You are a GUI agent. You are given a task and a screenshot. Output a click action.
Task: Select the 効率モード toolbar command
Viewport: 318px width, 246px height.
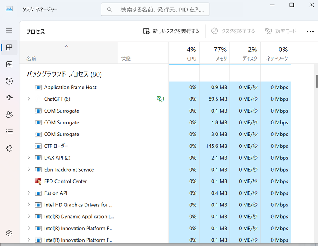click(x=281, y=31)
